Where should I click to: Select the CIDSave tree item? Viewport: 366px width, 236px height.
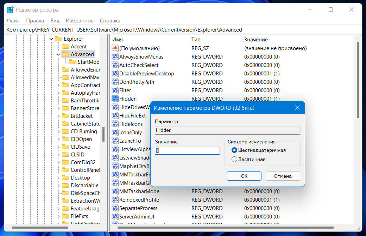(80, 147)
